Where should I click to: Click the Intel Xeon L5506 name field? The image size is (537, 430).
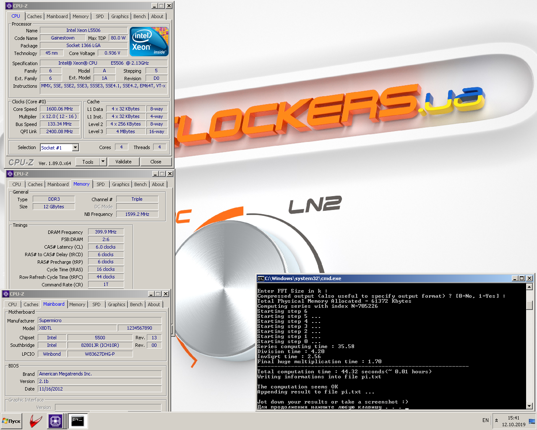pyautogui.click(x=83, y=30)
